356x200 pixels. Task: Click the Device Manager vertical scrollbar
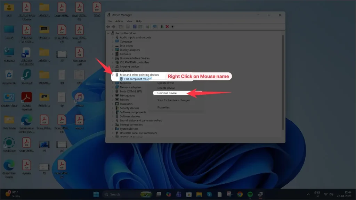283,82
